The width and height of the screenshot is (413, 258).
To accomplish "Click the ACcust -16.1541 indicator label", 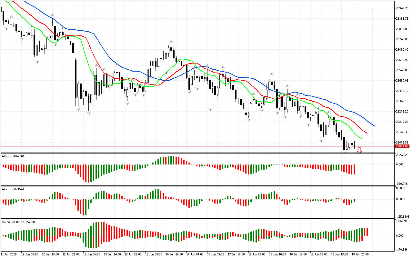I will pyautogui.click(x=13, y=189).
